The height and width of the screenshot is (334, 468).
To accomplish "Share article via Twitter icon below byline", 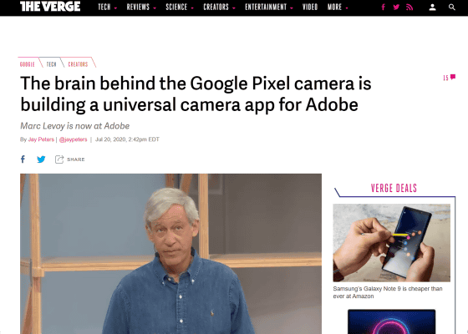I will coord(41,159).
